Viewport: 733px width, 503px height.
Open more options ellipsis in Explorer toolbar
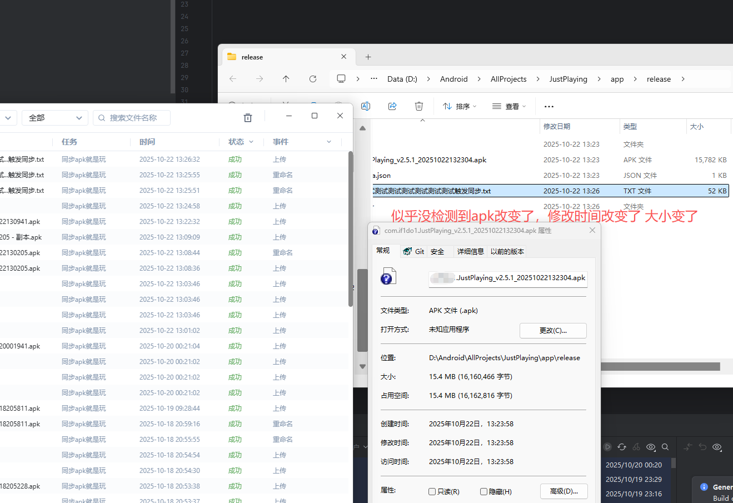[549, 106]
